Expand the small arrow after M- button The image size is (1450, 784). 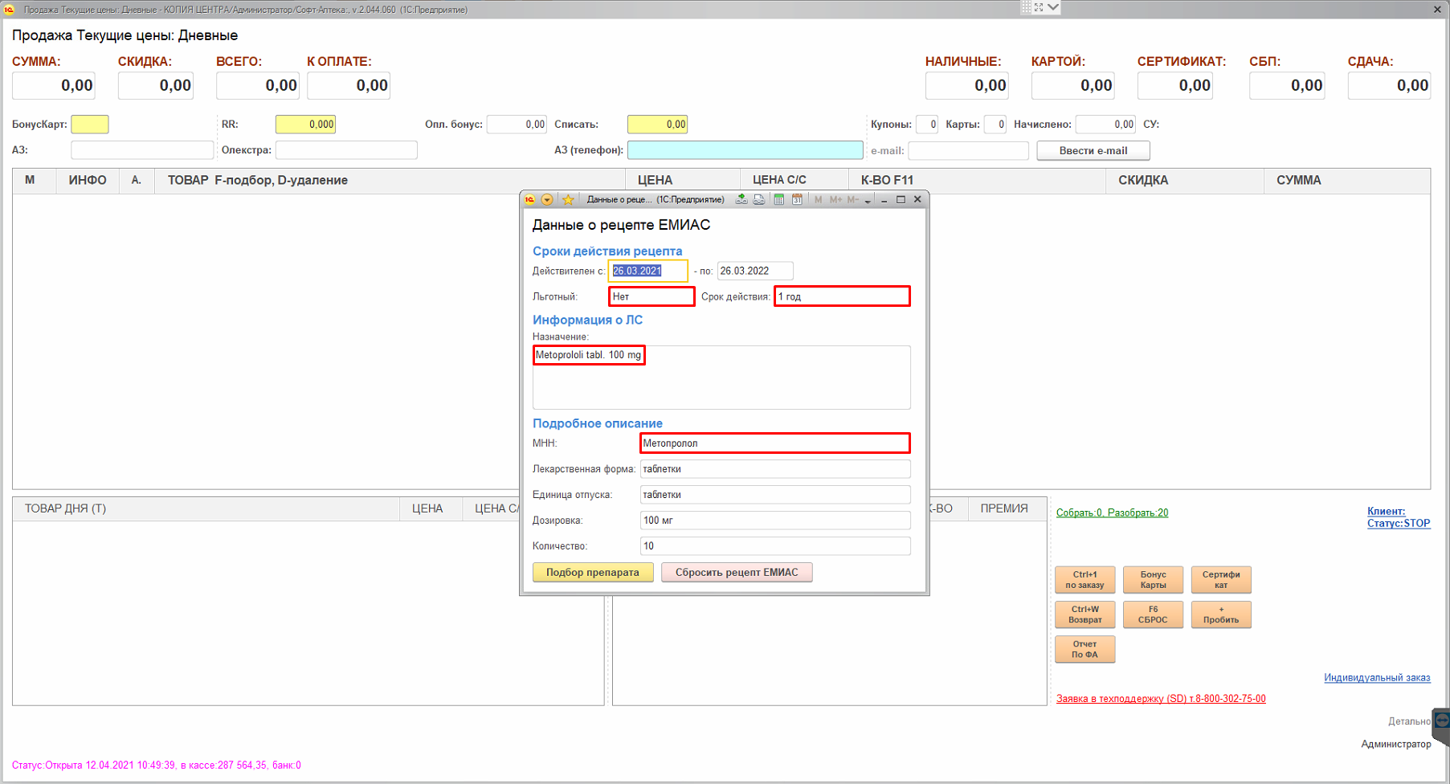(x=868, y=201)
